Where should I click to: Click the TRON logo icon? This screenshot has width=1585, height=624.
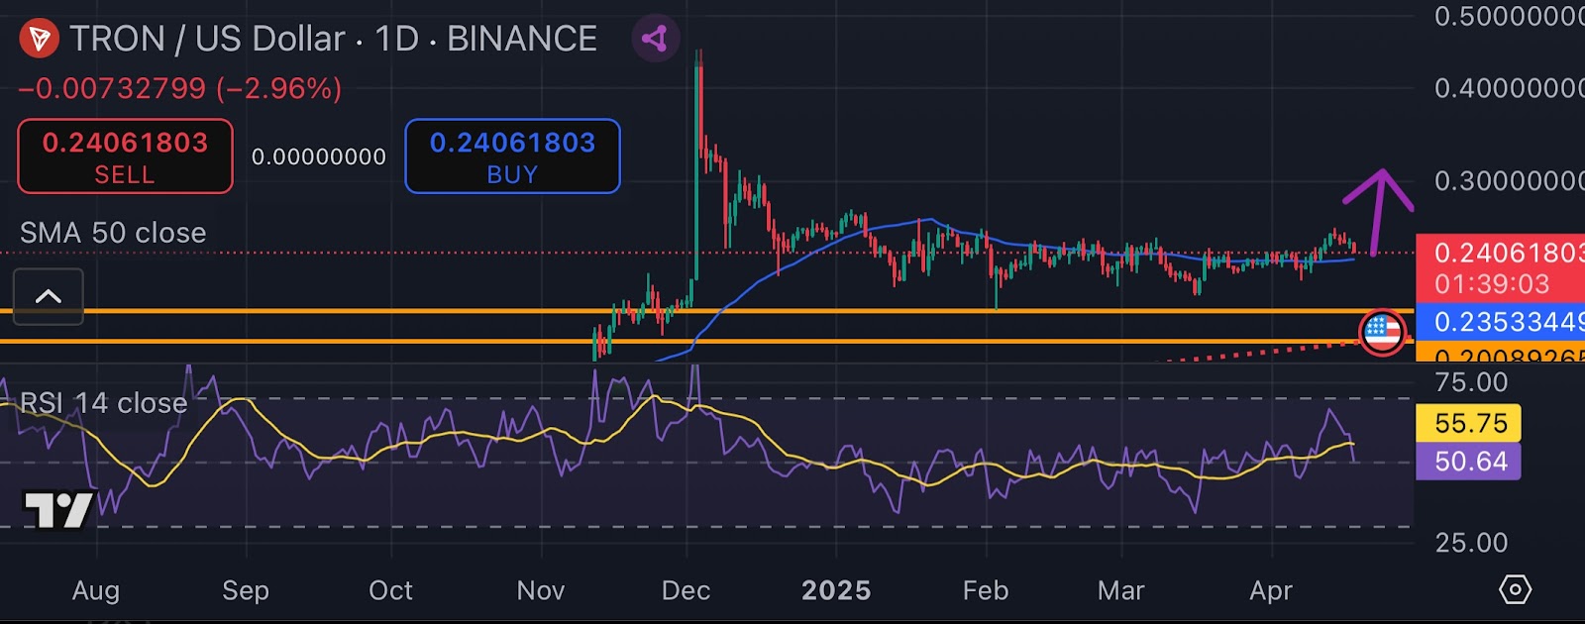(x=39, y=39)
